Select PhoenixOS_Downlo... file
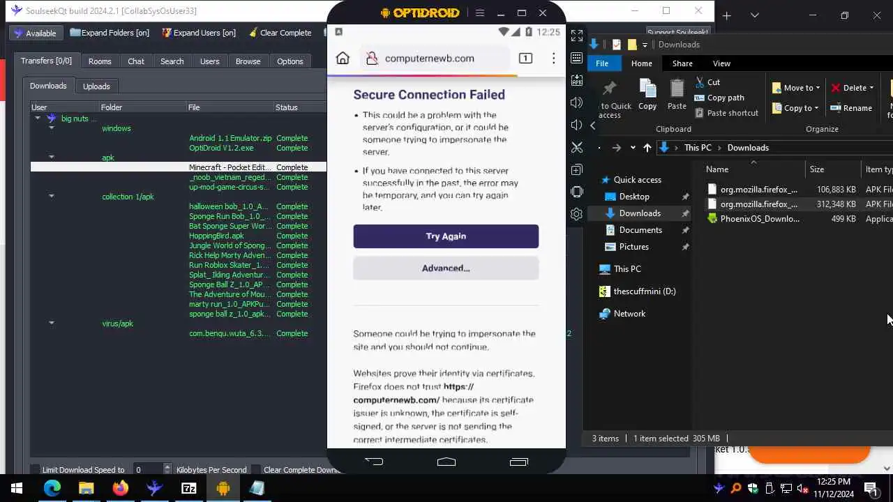The height and width of the screenshot is (502, 893). click(x=760, y=219)
